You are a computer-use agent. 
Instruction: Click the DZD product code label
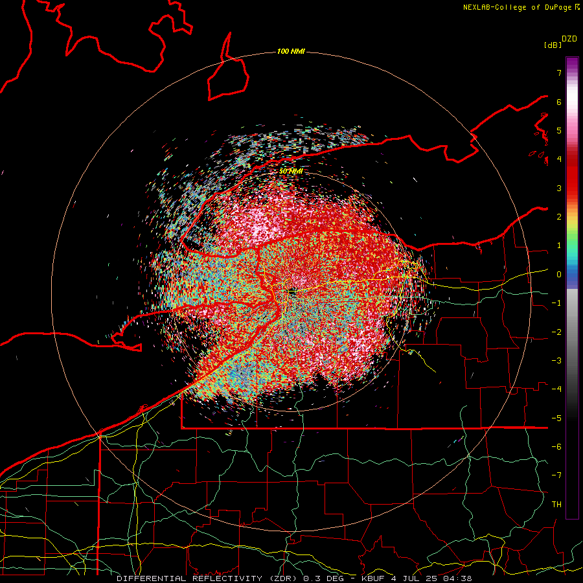click(x=569, y=38)
